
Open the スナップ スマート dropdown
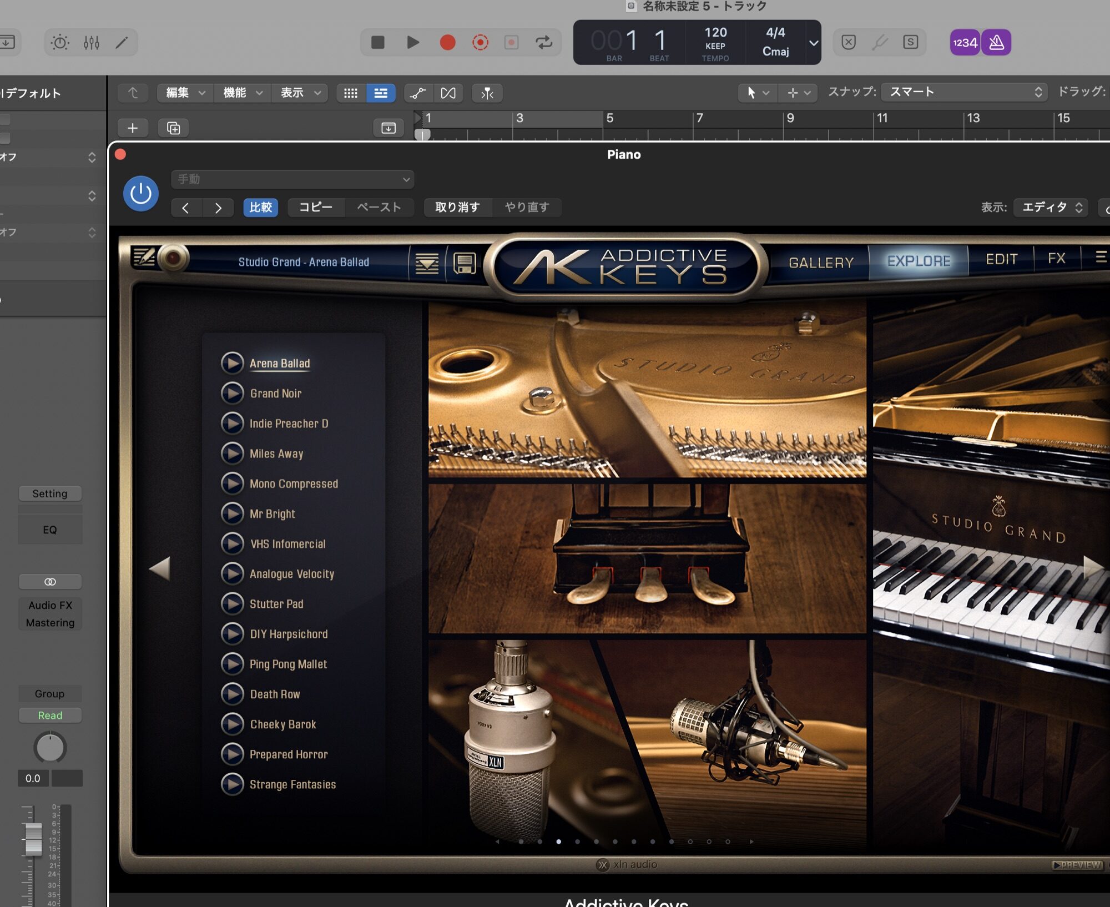pos(964,92)
